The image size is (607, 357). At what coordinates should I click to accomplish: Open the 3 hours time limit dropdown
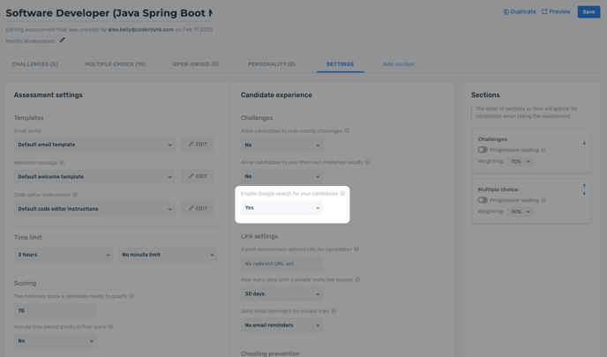[x=63, y=255]
